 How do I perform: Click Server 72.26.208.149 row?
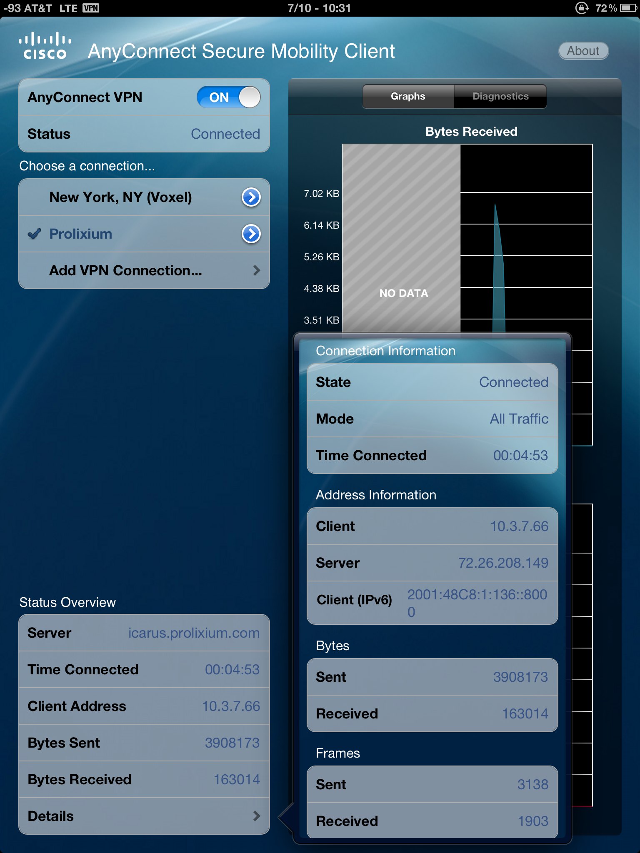pyautogui.click(x=432, y=563)
